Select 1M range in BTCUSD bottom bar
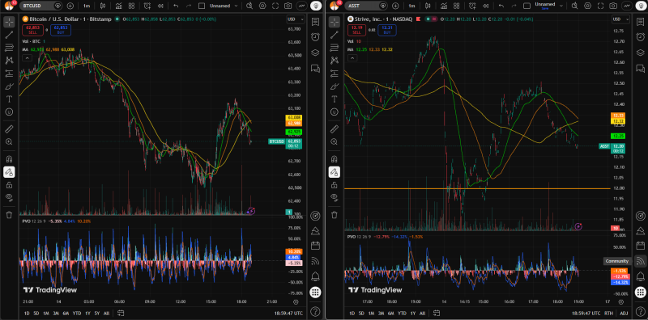Screen dimensions: 648x320 [x=46, y=313]
